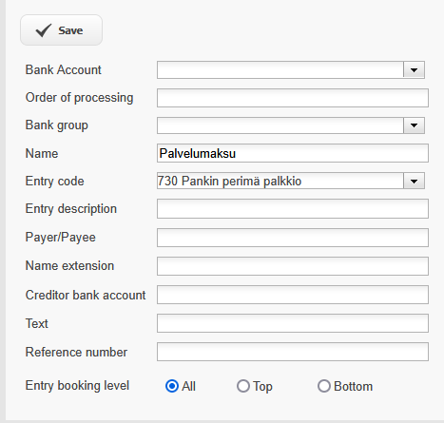Click the Entry description input field
This screenshot has width=444, height=423.
(x=293, y=209)
